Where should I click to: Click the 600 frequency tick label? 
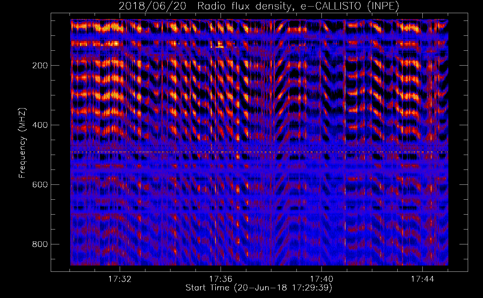pos(40,185)
